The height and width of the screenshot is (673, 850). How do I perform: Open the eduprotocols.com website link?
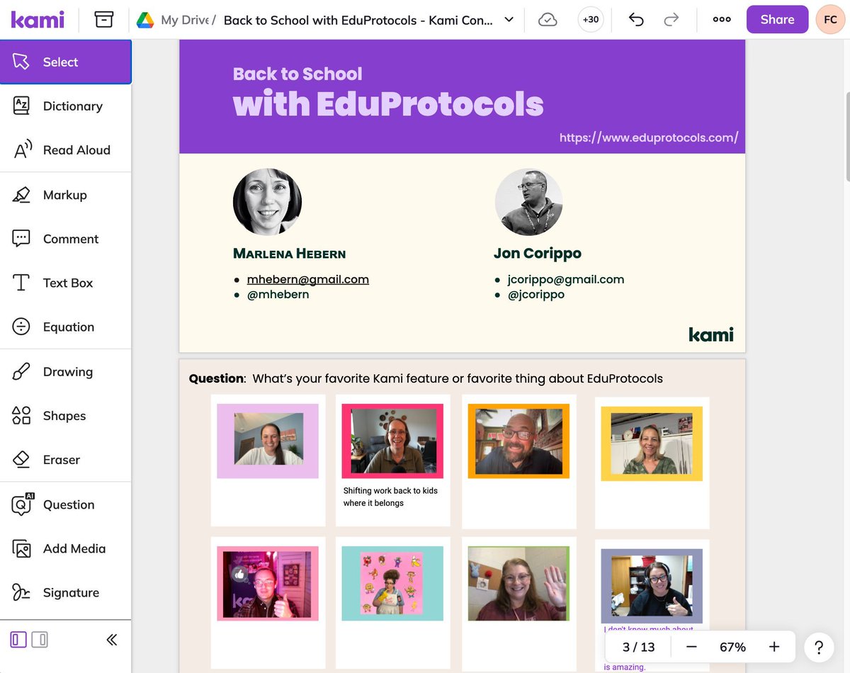point(649,137)
